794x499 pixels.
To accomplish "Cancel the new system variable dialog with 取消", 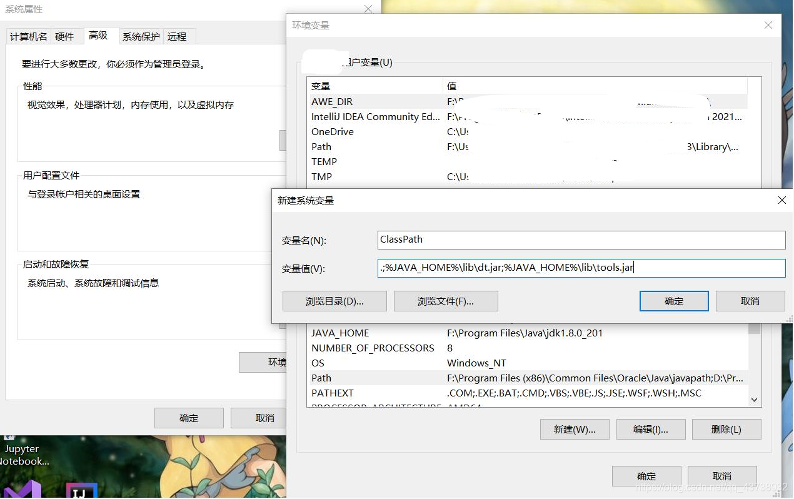I will click(750, 301).
